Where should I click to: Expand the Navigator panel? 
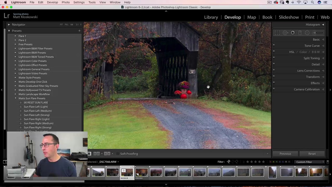(9, 24)
